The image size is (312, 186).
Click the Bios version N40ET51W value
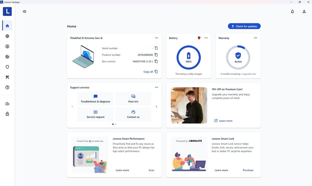pyautogui.click(x=143, y=61)
